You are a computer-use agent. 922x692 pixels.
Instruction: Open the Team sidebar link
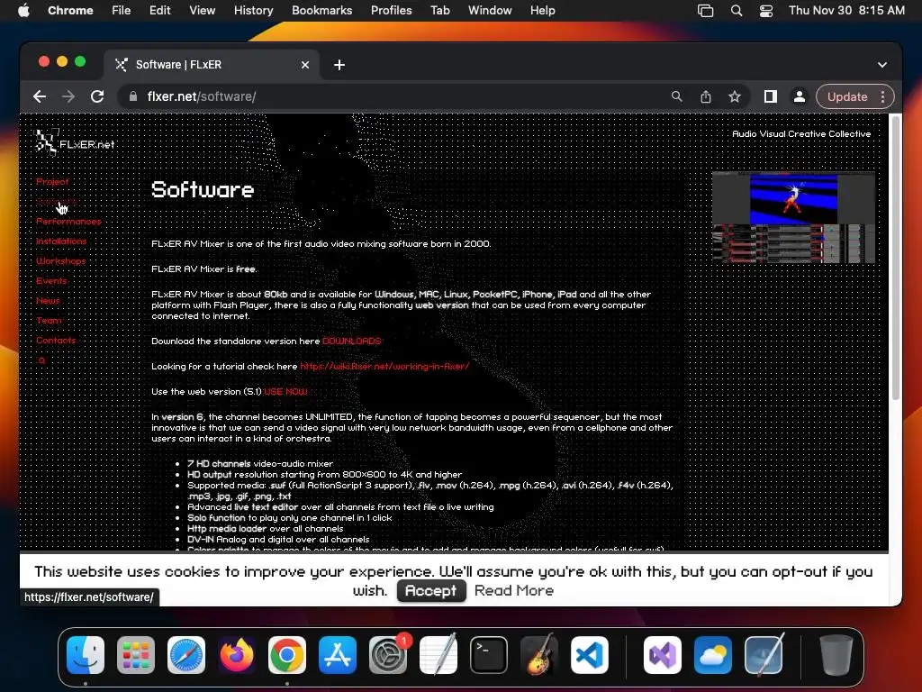(x=49, y=321)
